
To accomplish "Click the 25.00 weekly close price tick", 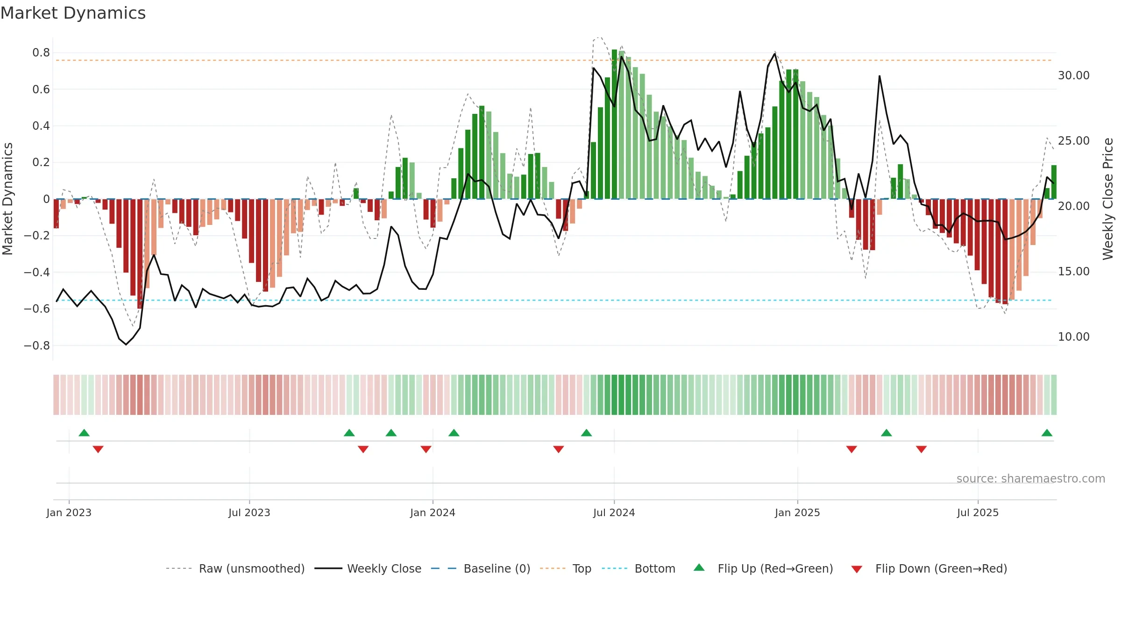I will (1073, 140).
